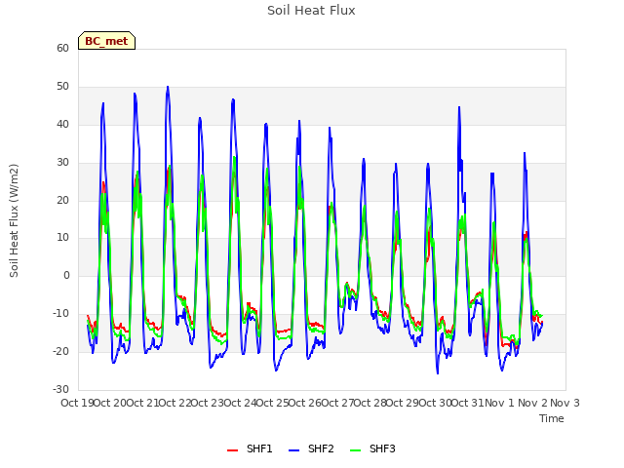The height and width of the screenshot is (468, 624).
Task: Click the Time axis label
Action: pyautogui.click(x=552, y=418)
